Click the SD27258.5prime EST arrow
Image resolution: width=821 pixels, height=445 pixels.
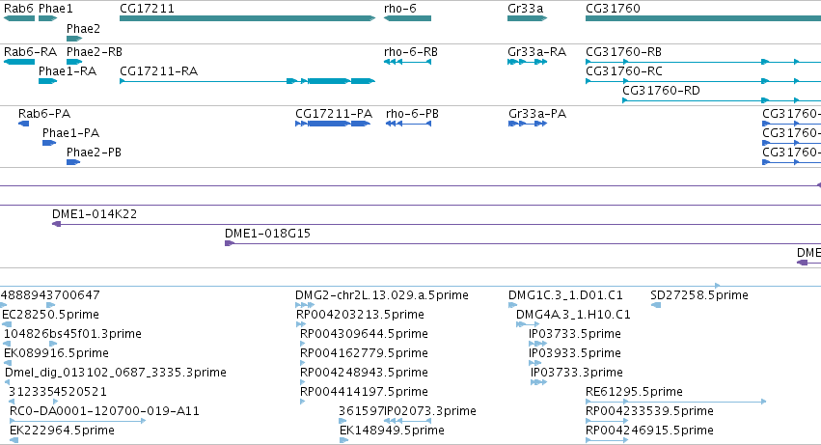[x=655, y=306]
